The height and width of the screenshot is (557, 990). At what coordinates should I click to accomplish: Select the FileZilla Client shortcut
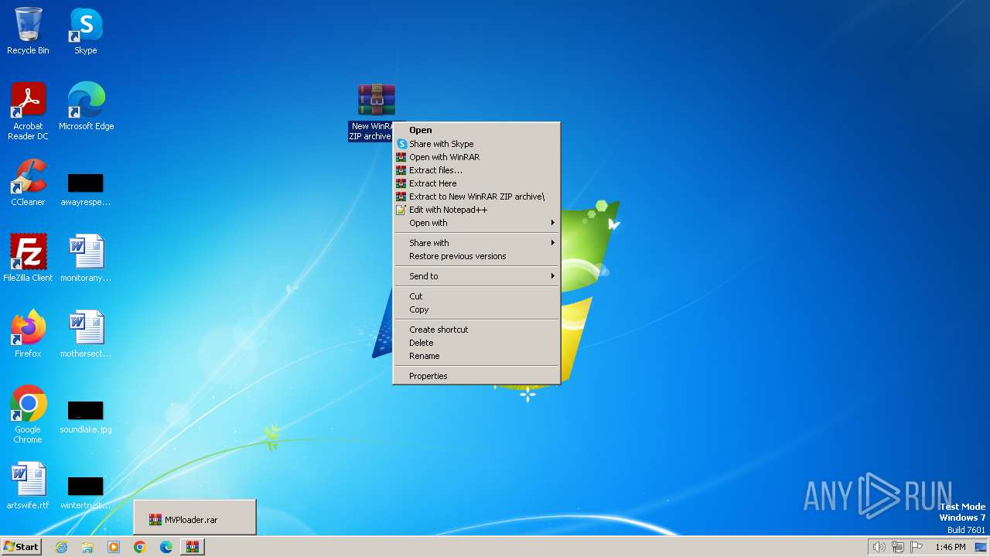click(28, 258)
